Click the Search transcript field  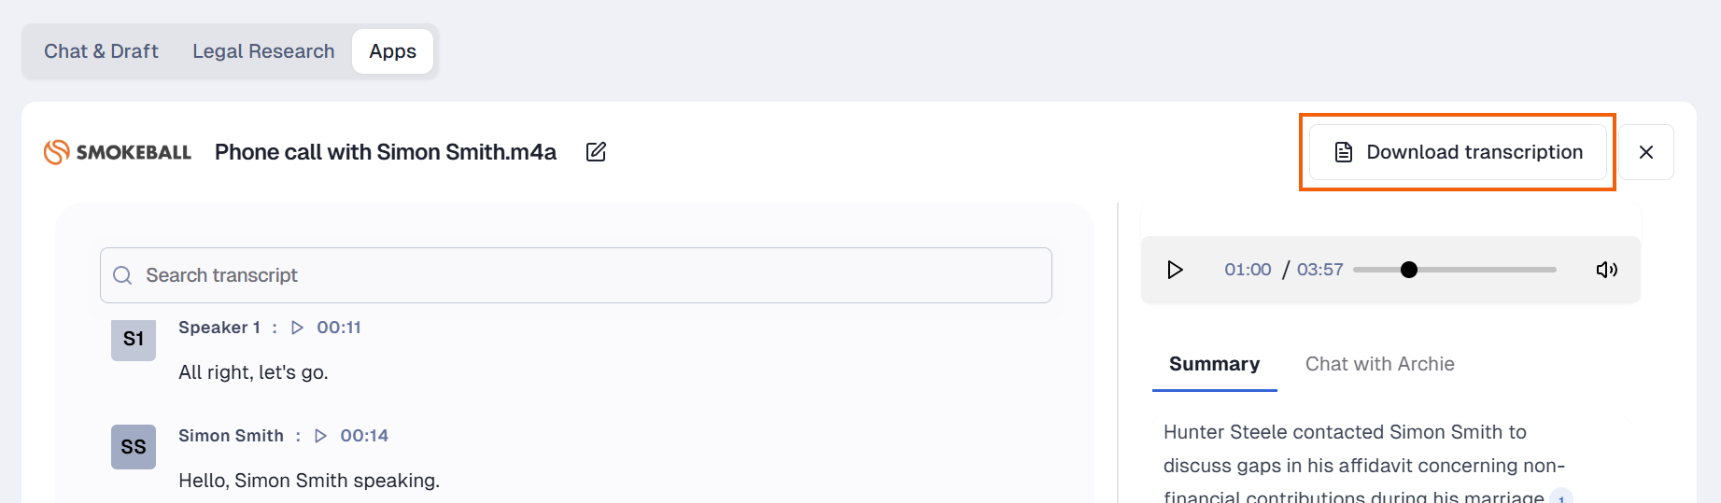pos(575,275)
